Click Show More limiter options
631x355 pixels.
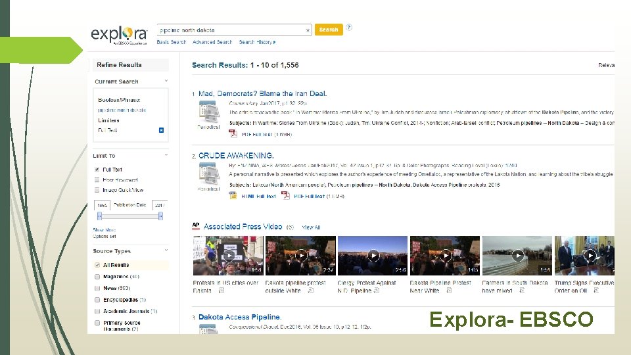click(105, 230)
